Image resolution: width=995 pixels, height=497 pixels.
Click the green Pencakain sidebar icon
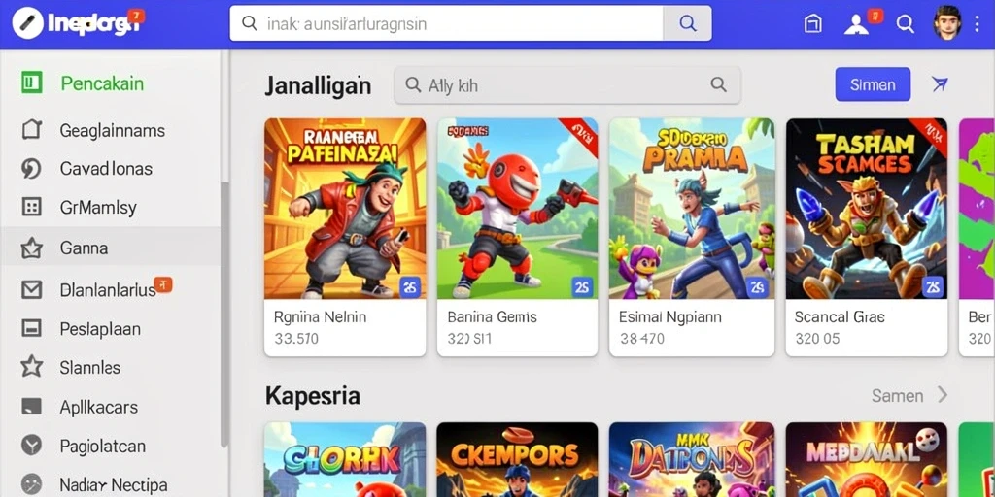32,83
